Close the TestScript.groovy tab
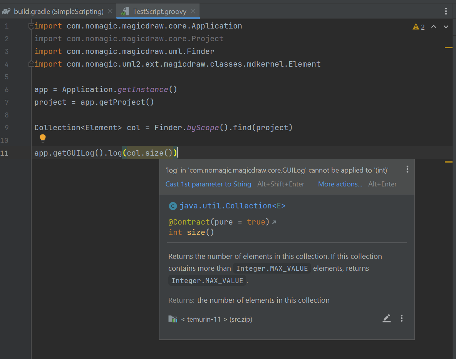The image size is (456, 359). [x=193, y=12]
